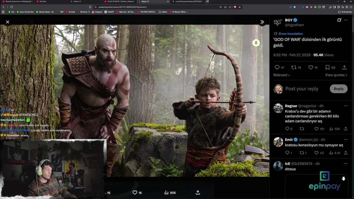Like Ragnar's comment with 191 likes

click(316, 129)
